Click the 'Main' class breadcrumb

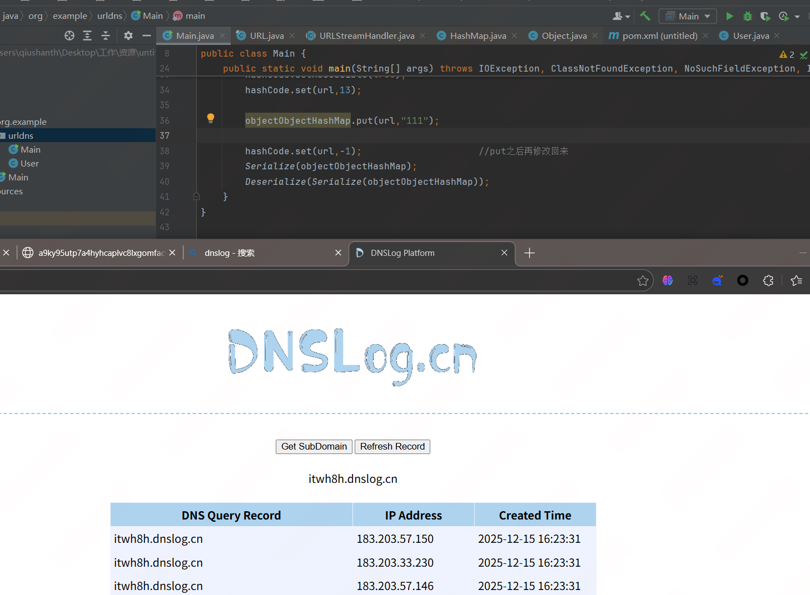(147, 16)
